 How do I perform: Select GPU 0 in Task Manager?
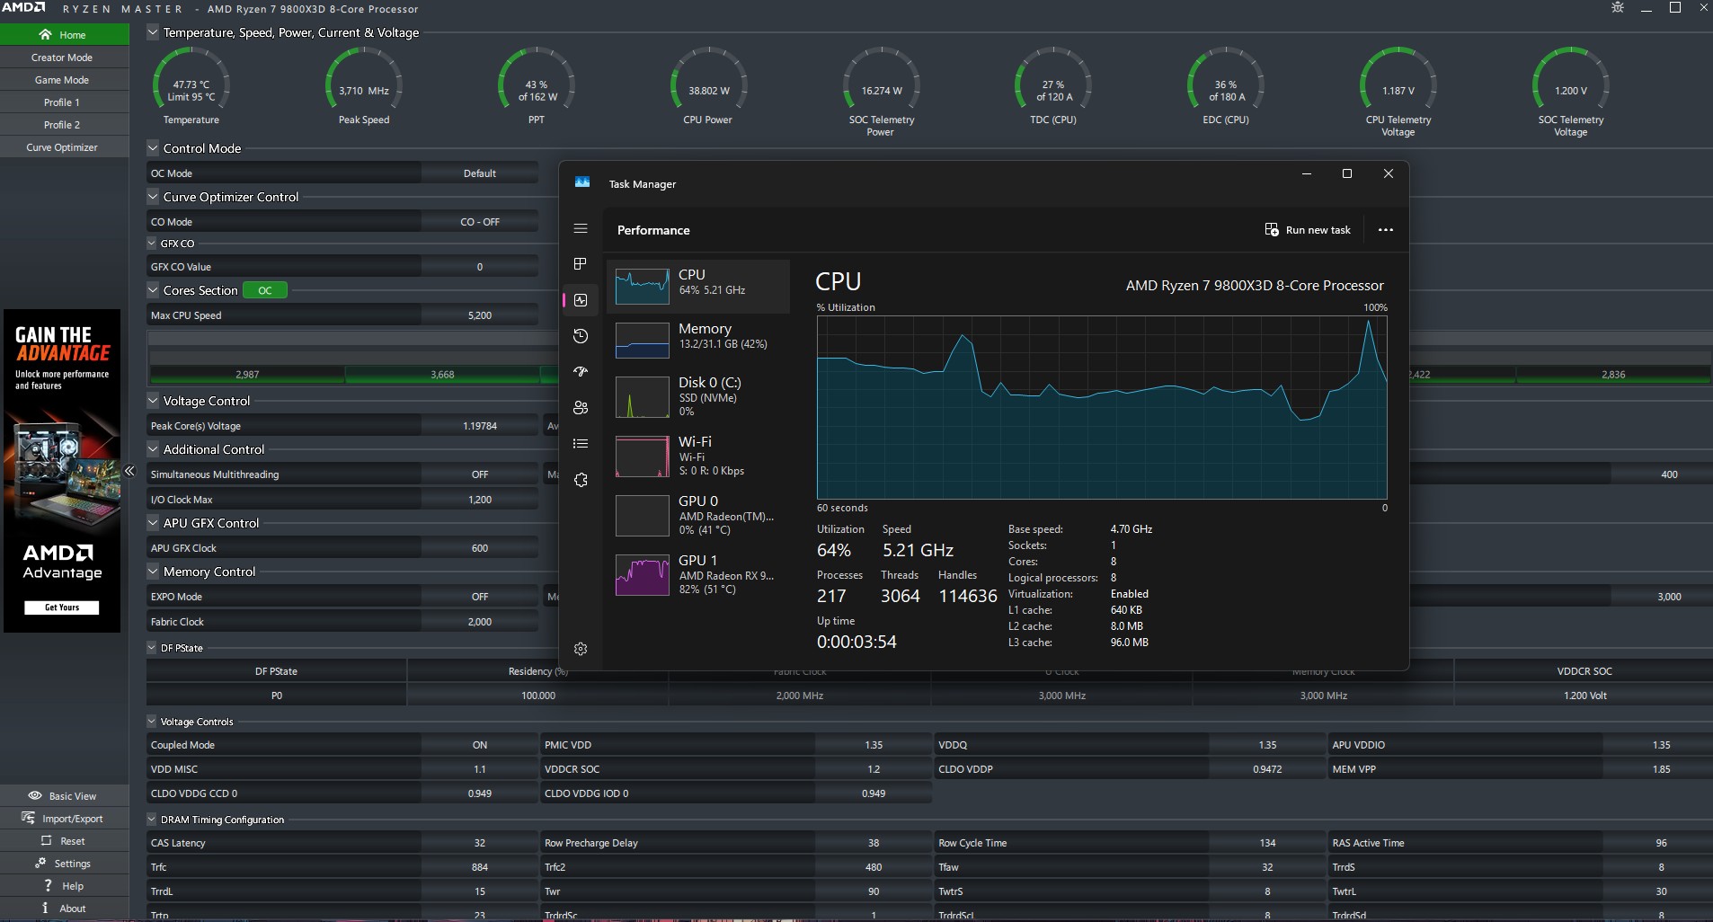point(698,515)
